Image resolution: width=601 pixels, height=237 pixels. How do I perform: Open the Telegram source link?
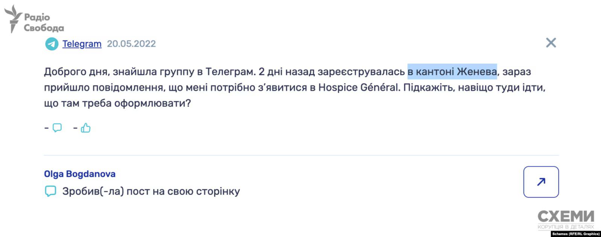coord(82,44)
